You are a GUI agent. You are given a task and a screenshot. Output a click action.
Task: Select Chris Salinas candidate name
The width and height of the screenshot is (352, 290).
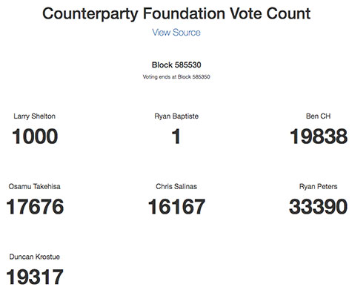pos(176,186)
